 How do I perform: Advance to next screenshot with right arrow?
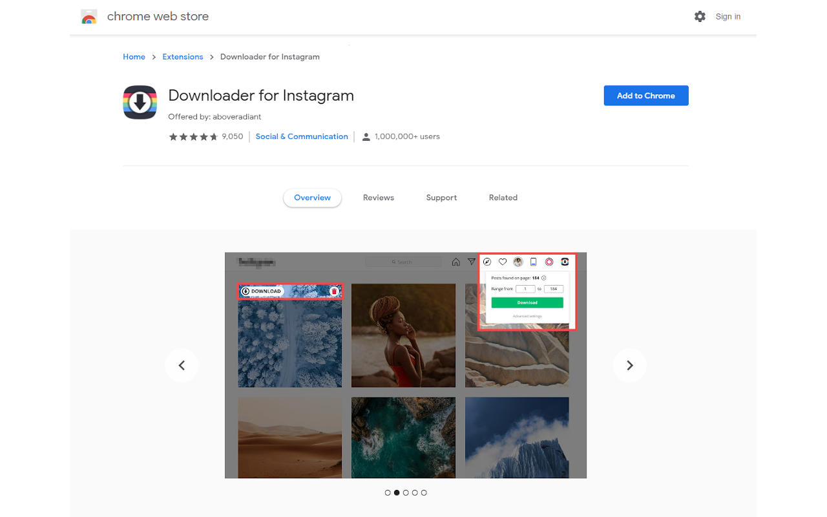[x=630, y=366]
